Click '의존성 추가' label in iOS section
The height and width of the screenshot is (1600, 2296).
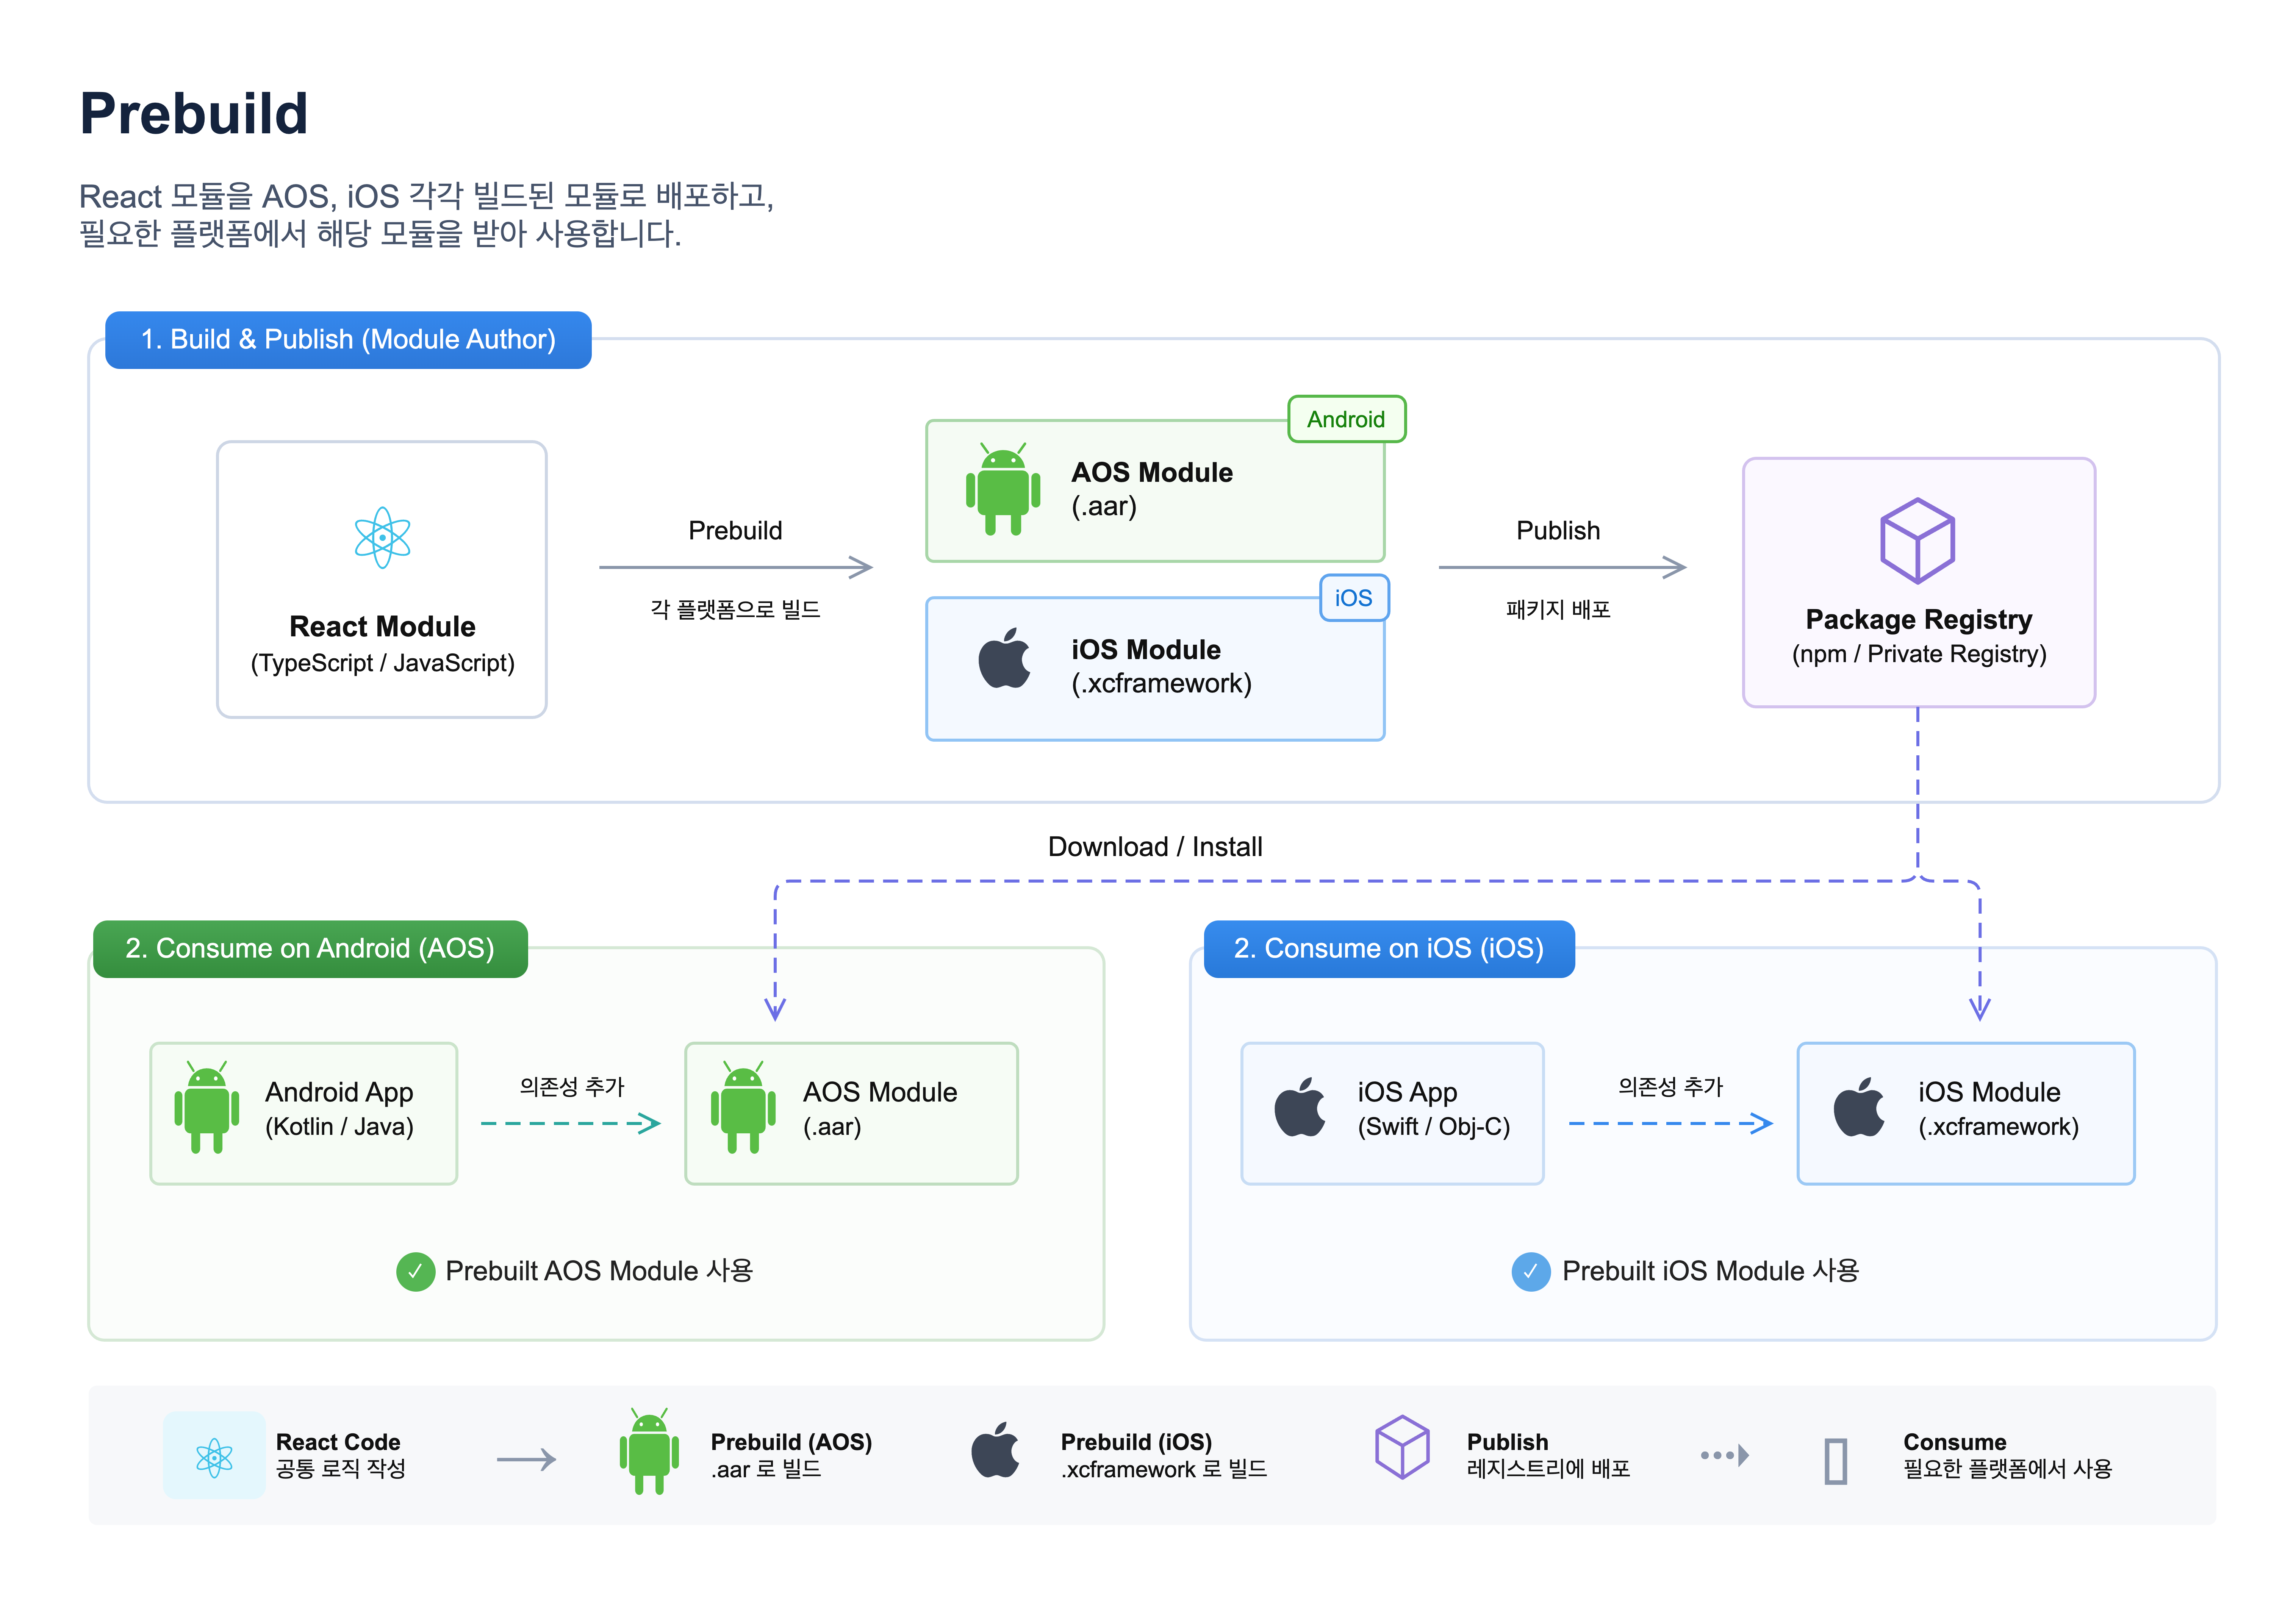(x=1671, y=1087)
